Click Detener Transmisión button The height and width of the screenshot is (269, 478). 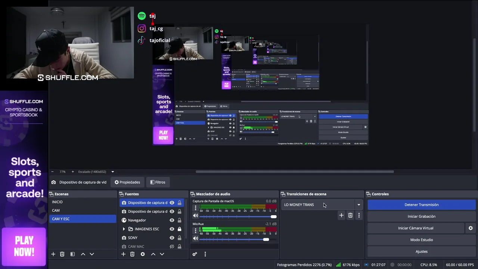pyautogui.click(x=422, y=205)
